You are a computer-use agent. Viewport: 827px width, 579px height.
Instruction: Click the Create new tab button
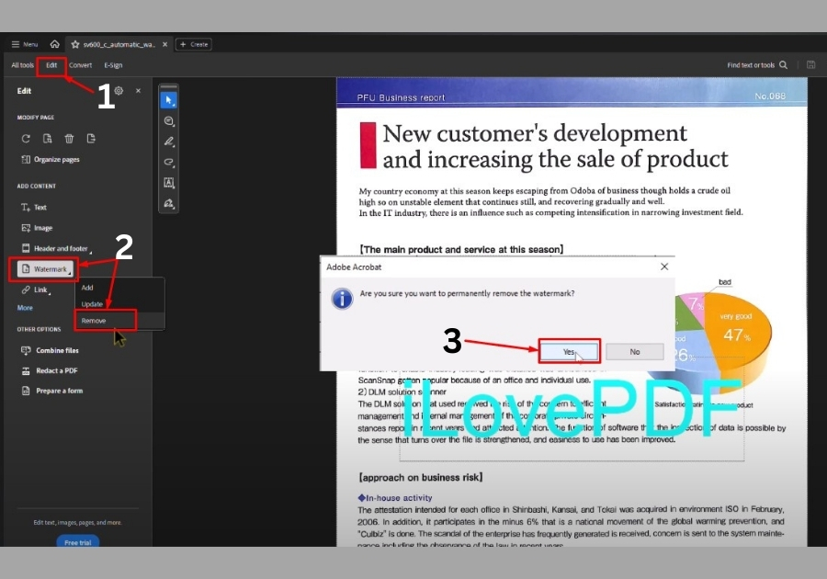coord(194,44)
